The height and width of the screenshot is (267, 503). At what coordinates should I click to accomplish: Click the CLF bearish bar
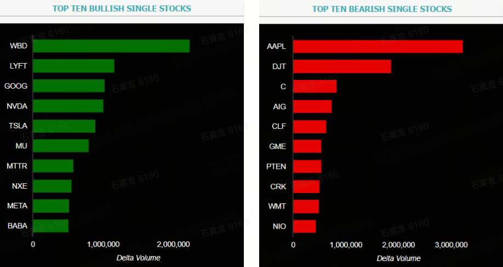(310, 127)
